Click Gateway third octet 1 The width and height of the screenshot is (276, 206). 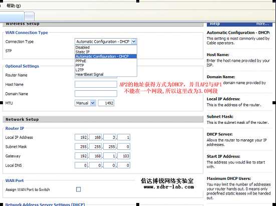110,156
